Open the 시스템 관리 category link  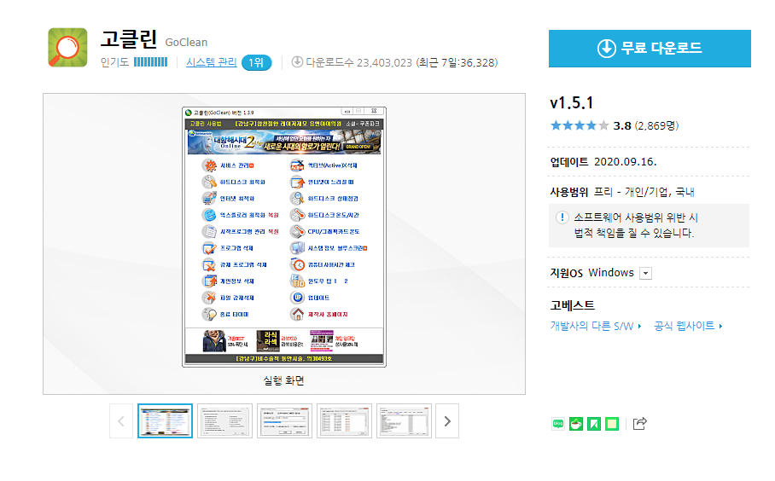(212, 62)
